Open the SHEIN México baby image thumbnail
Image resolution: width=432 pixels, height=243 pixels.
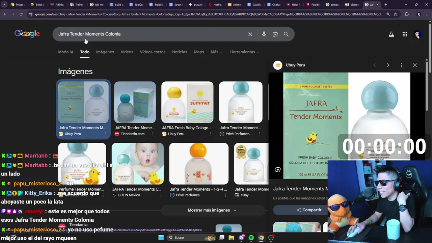click(138, 164)
